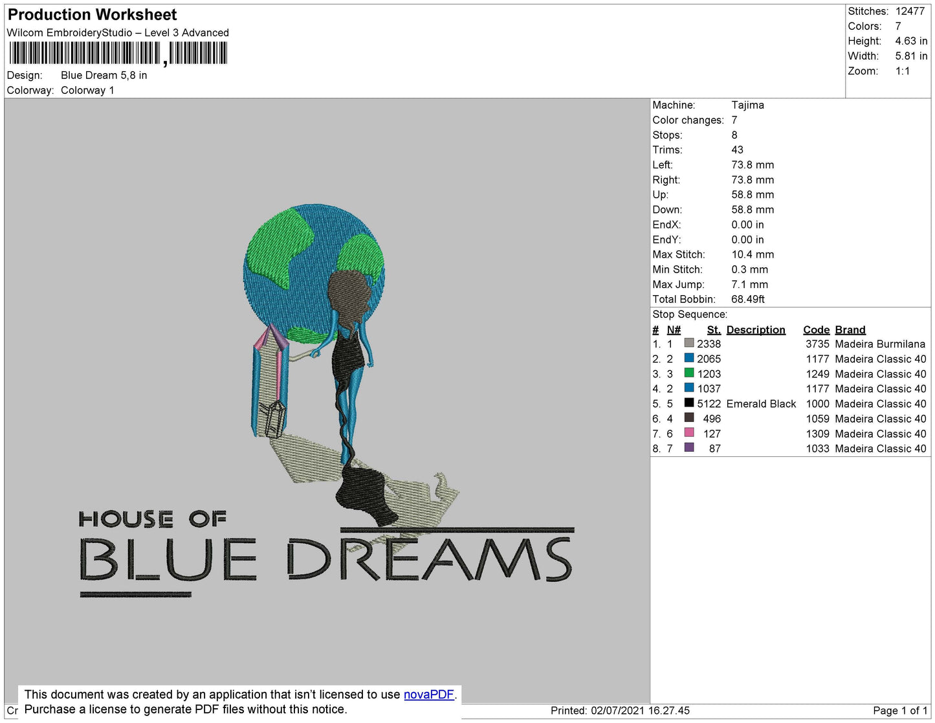
Task: Click the 'St.' column header
Action: click(714, 329)
